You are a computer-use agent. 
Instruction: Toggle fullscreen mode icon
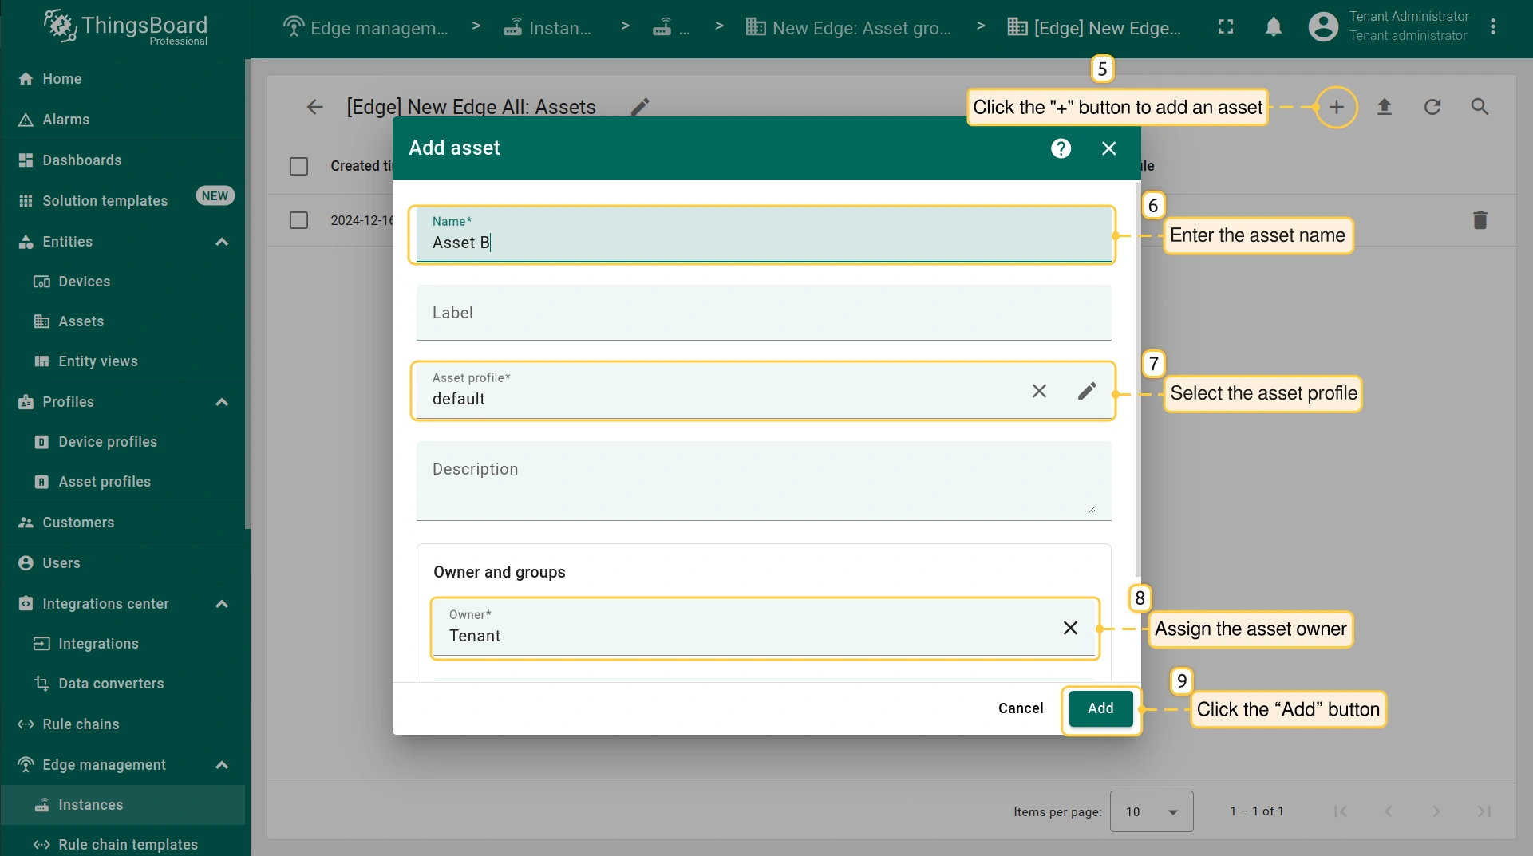(x=1226, y=27)
